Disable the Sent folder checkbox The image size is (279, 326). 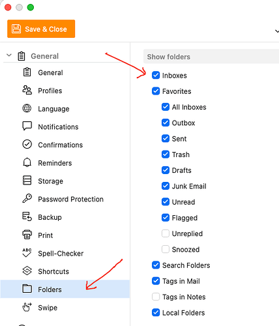click(166, 138)
